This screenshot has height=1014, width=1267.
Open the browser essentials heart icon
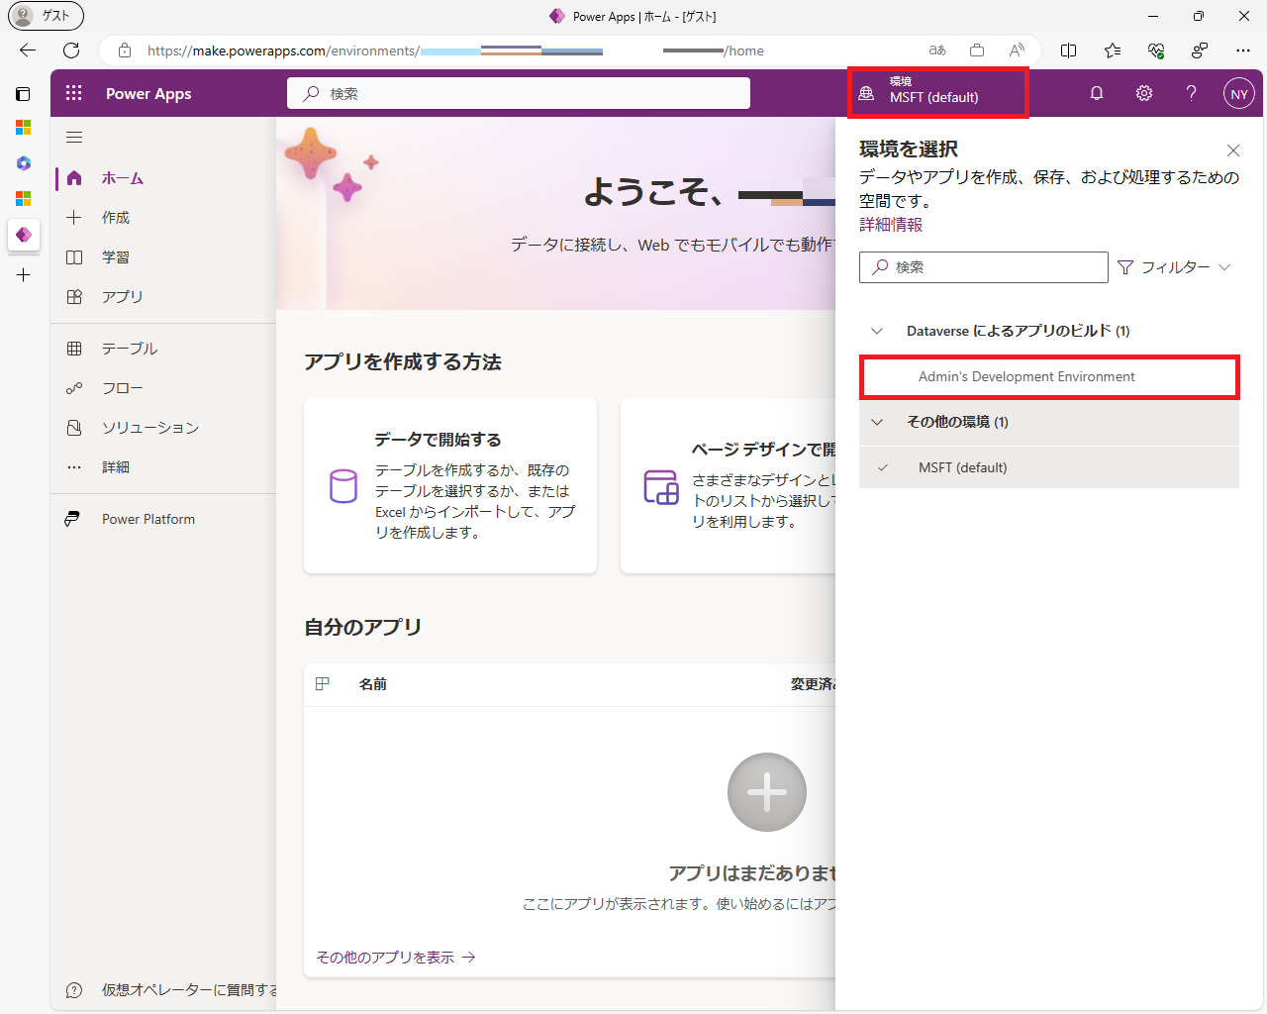click(x=1156, y=51)
